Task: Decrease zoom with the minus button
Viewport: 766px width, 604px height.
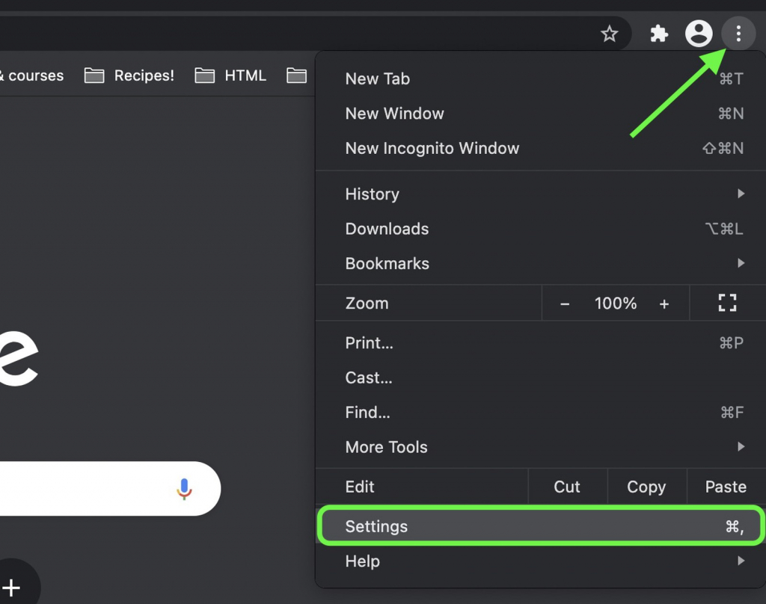Action: point(565,303)
